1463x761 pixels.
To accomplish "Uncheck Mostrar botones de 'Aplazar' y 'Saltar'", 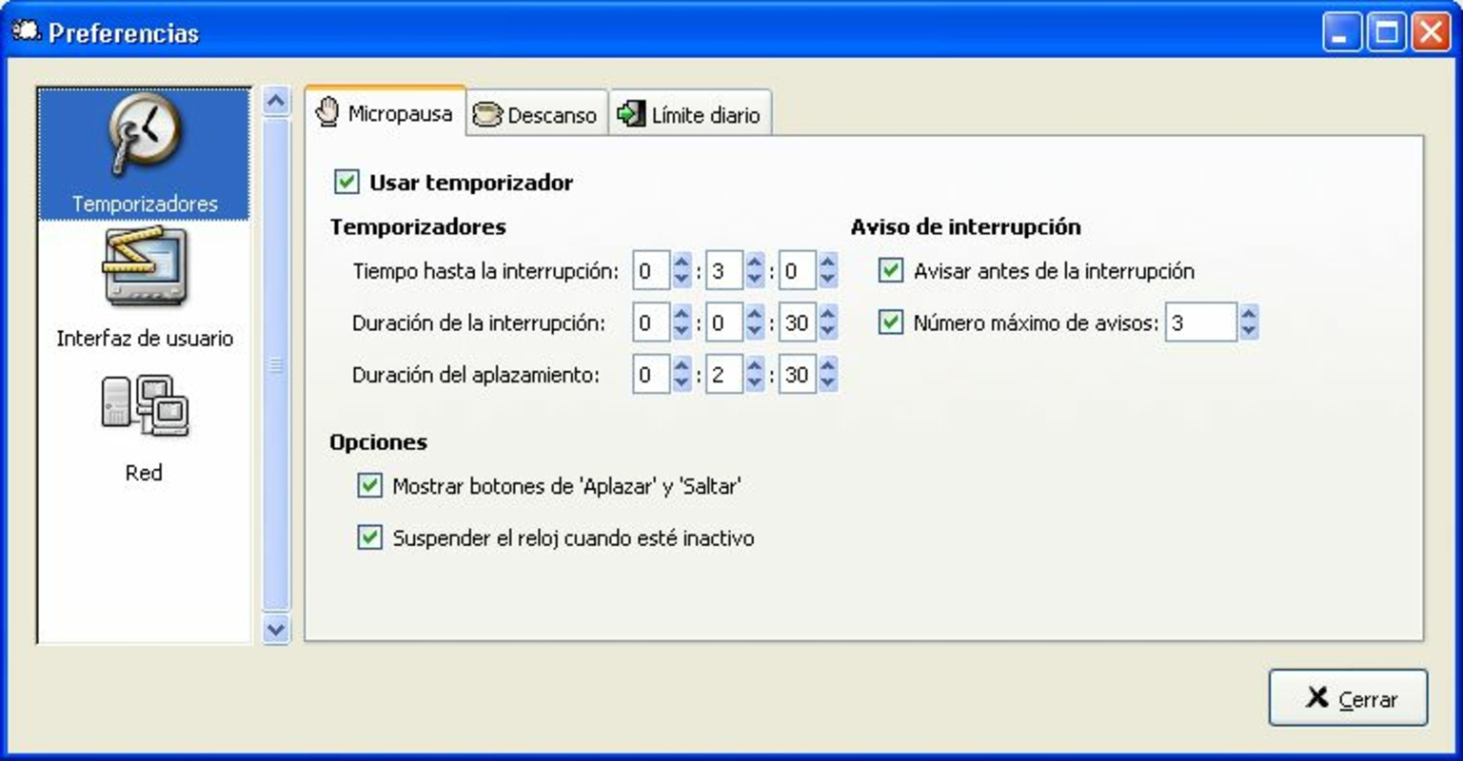I will pos(368,485).
